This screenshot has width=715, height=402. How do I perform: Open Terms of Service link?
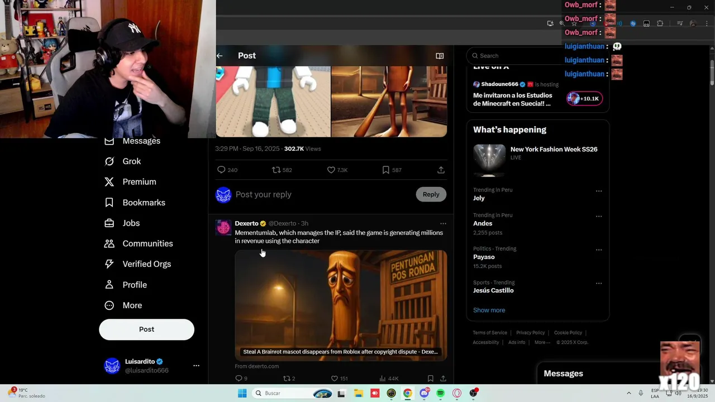pyautogui.click(x=490, y=333)
